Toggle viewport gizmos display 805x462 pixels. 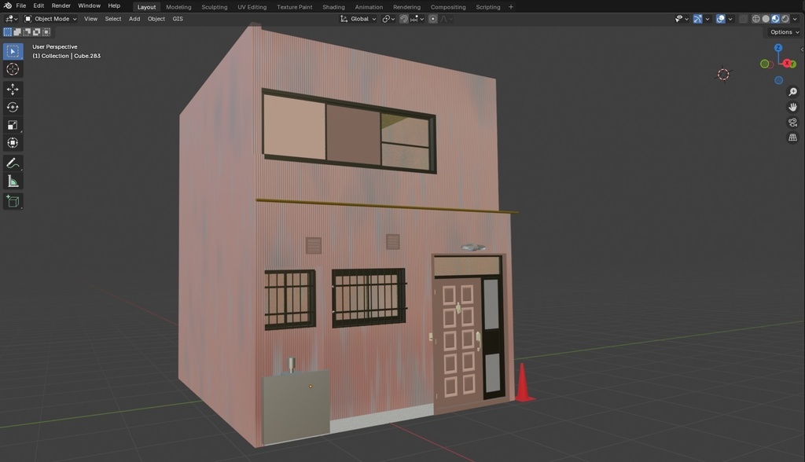[x=698, y=19]
